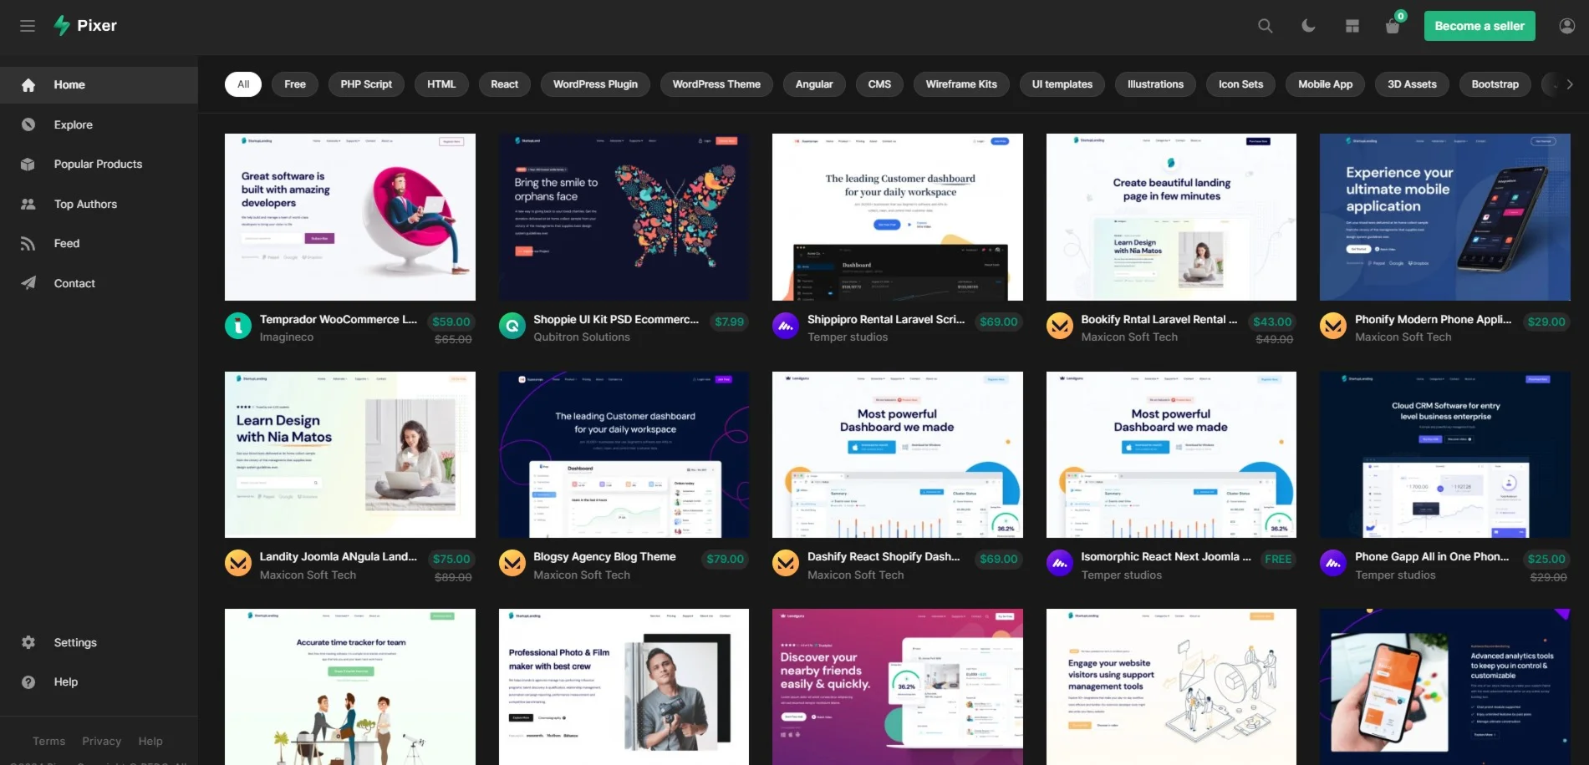Click Temper studios avatar beside Shippipro
The height and width of the screenshot is (765, 1589).
[786, 326]
